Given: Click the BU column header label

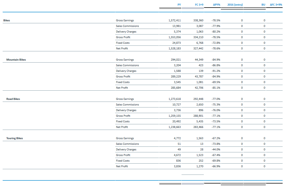Looking at the screenshot, I should pyautogui.click(x=263, y=4).
